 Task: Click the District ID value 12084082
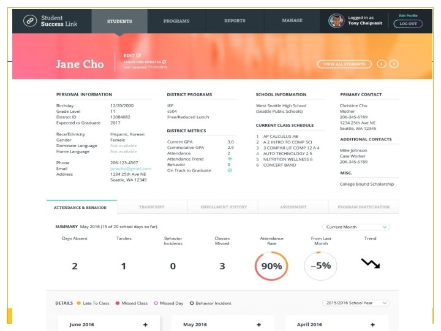[120, 117]
